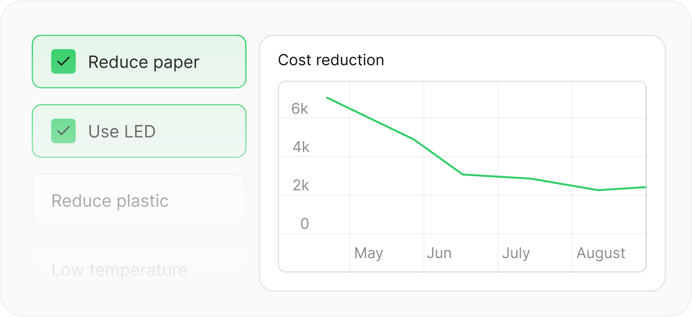
Task: Click the green line's rightmost end point
Action: (645, 187)
